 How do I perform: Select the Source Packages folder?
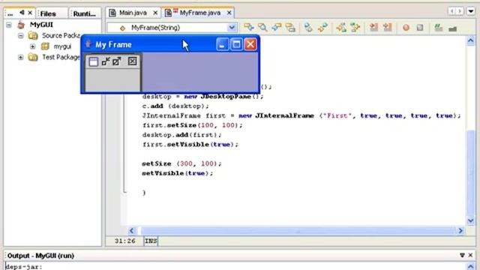coord(61,35)
